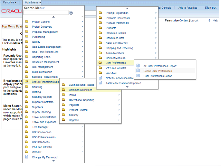This screenshot has height=166, width=221.
Task: Click AP User Preferences Report document icon
Action: point(138,65)
